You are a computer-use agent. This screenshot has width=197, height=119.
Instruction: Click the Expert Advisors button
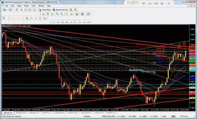click(60, 10)
